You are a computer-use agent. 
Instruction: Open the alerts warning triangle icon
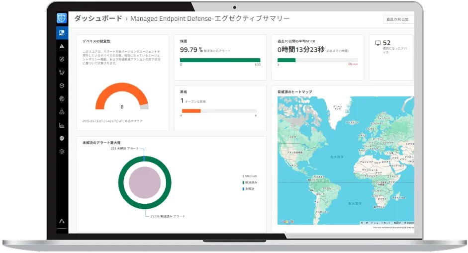point(62,46)
